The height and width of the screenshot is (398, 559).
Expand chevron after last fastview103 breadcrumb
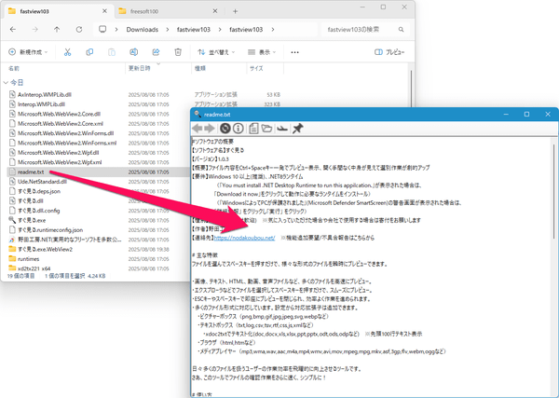tap(273, 30)
